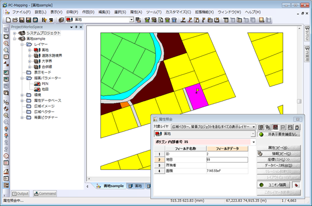Click the map scrollbar up arrow
Viewport: 312px width, 206px height.
click(x=300, y=29)
